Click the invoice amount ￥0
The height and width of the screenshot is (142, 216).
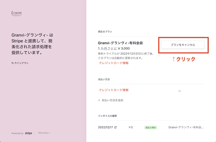coord(131,127)
